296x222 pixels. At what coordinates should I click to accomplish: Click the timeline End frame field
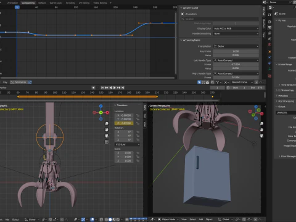pos(257,88)
